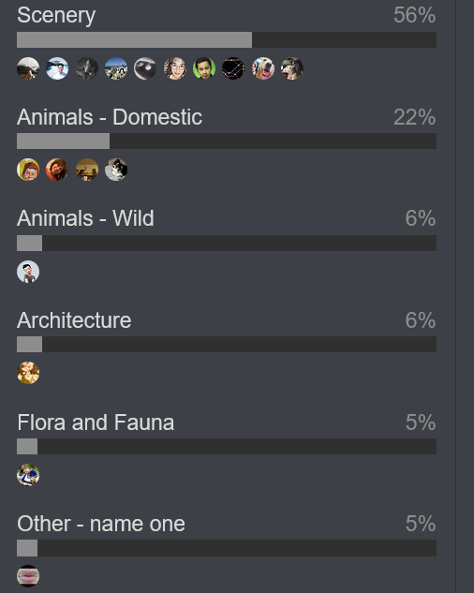The height and width of the screenshot is (593, 474).
Task: Open the green-background voter avatar under Scenery
Action: click(x=204, y=68)
